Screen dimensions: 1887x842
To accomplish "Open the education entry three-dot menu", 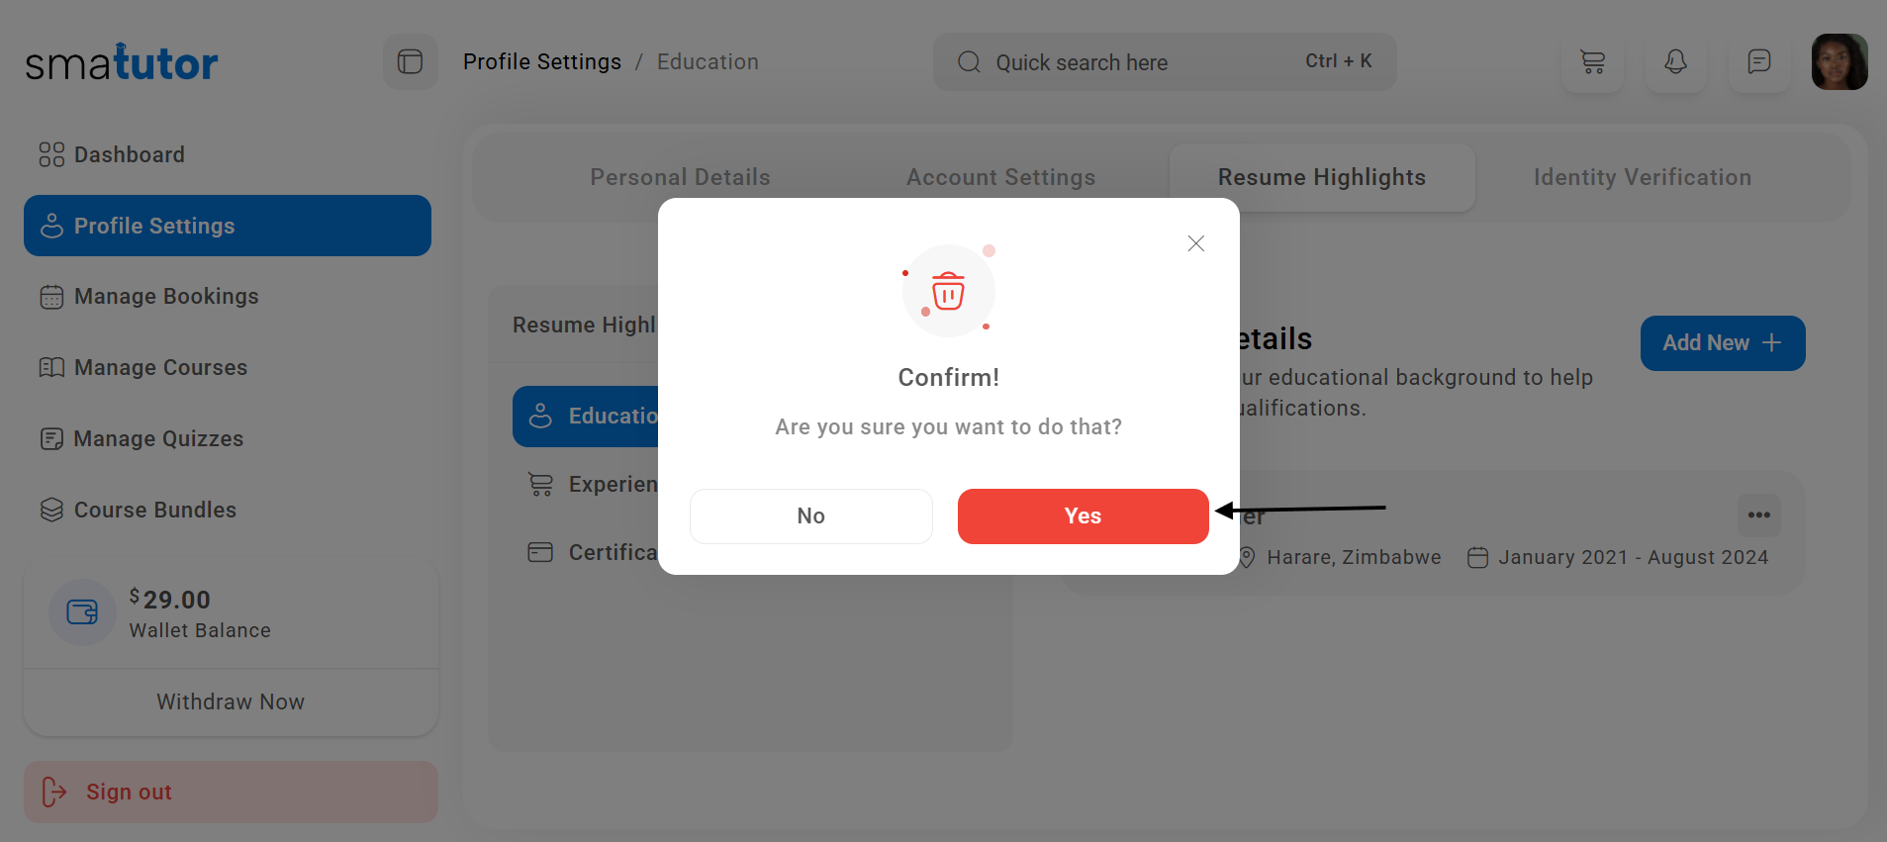I will click(x=1758, y=515).
